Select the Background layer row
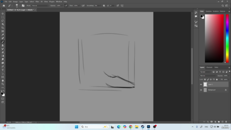Image resolution: width=231 pixels, height=130 pixels. point(214,90)
